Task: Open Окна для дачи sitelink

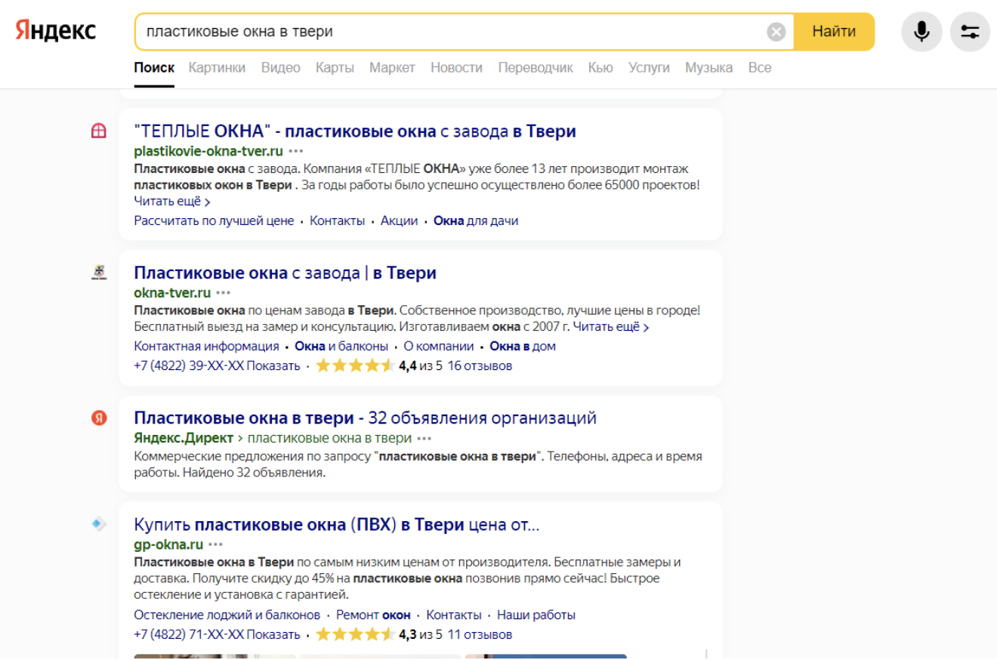Action: click(x=476, y=221)
